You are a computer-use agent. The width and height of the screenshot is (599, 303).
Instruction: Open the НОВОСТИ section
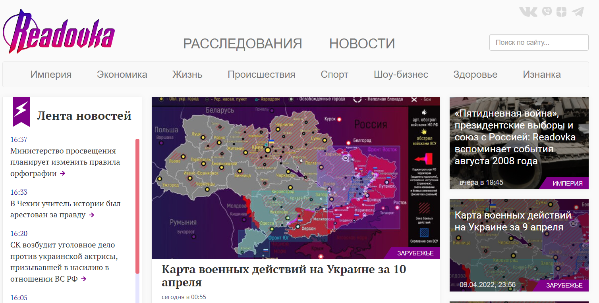pyautogui.click(x=362, y=43)
